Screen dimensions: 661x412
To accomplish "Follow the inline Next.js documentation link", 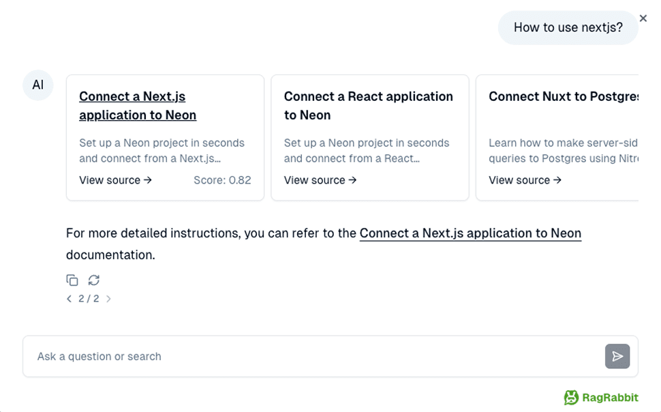I will click(x=470, y=233).
